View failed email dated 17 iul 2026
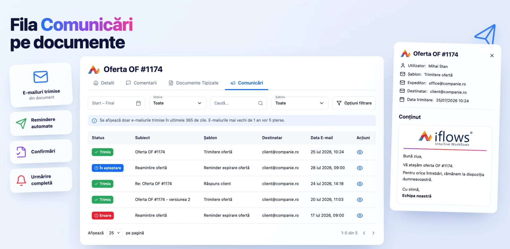Screen dimensions: 510x249 (x=360, y=216)
